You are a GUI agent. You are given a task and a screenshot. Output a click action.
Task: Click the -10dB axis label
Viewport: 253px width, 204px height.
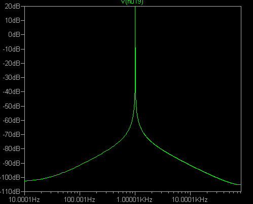[12, 49]
